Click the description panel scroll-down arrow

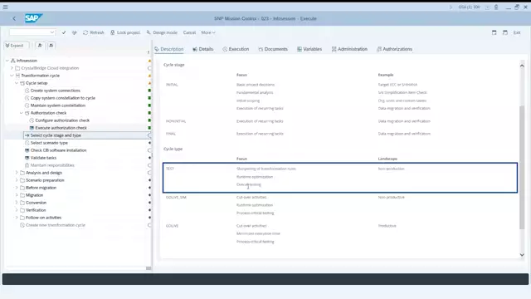tap(522, 255)
